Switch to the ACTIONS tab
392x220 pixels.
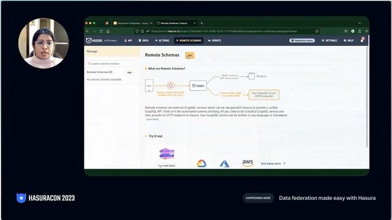pyautogui.click(x=162, y=40)
